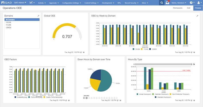203x107 pixels.
Task: Open the QAD Admin dropdown
Action: point(20,3)
